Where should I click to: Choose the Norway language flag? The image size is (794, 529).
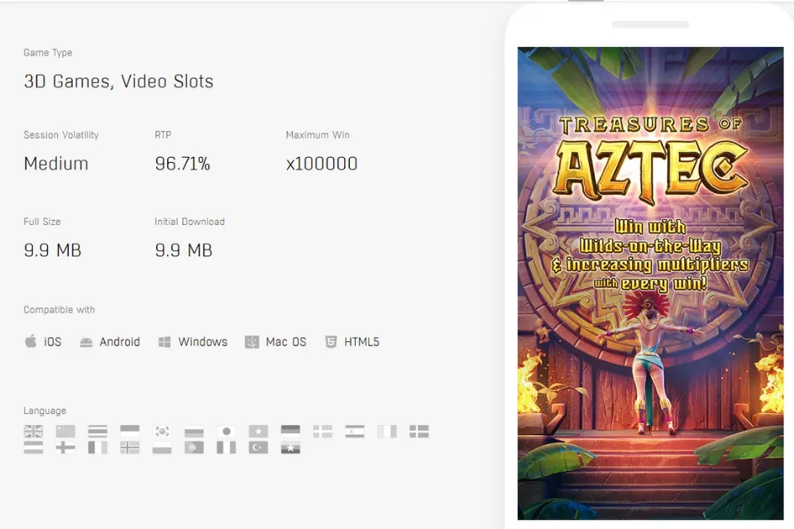(x=130, y=446)
